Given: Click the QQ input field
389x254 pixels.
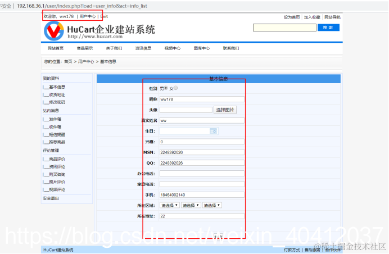Looking at the screenshot, I should (x=202, y=163).
